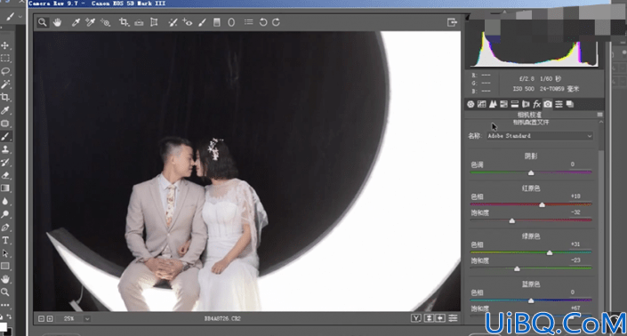Open the Transform tool
The height and width of the screenshot is (336, 627).
click(x=154, y=22)
